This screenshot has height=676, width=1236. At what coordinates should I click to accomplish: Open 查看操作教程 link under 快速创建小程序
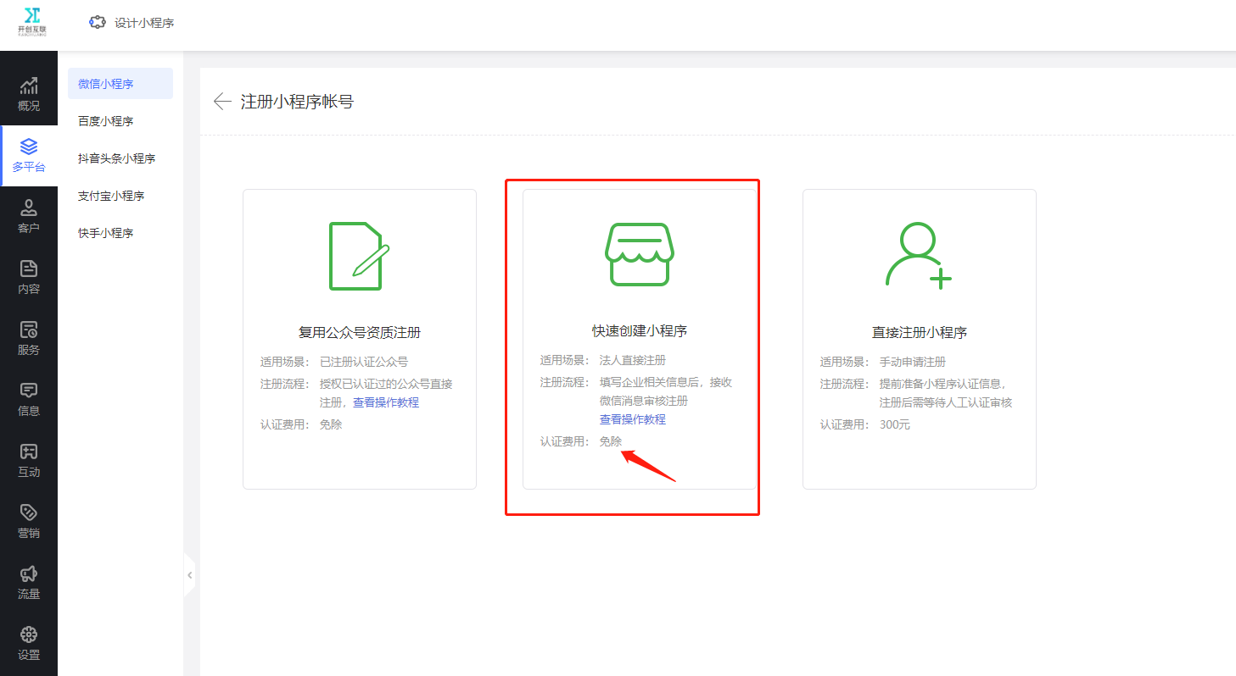(632, 419)
